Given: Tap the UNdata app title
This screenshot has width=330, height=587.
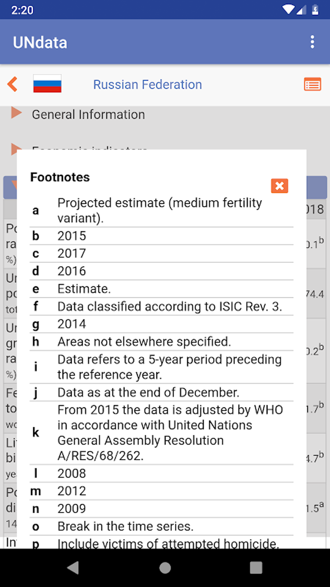Looking at the screenshot, I should (40, 43).
